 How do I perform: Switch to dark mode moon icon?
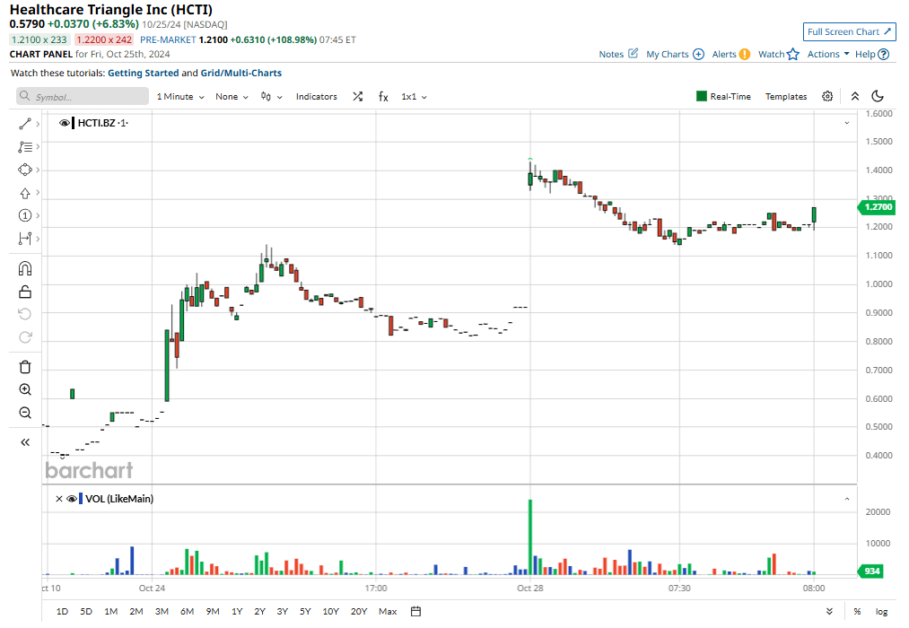tap(878, 96)
